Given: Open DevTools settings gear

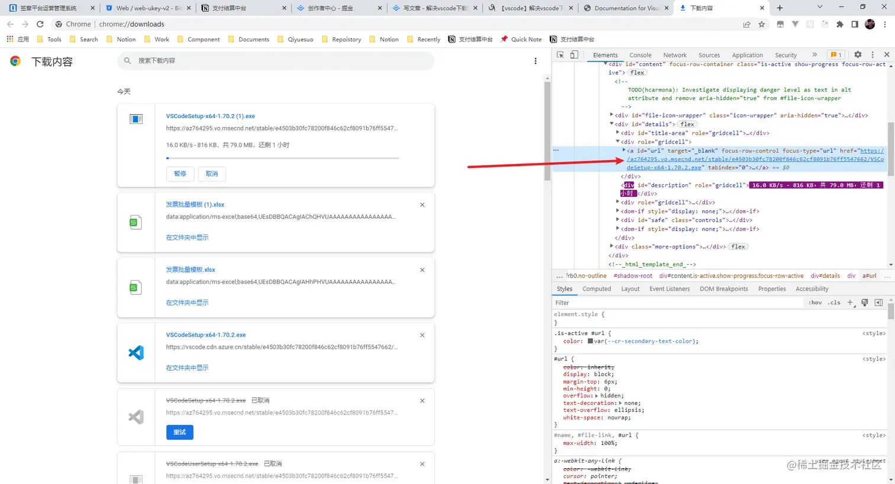Looking at the screenshot, I should (x=858, y=54).
